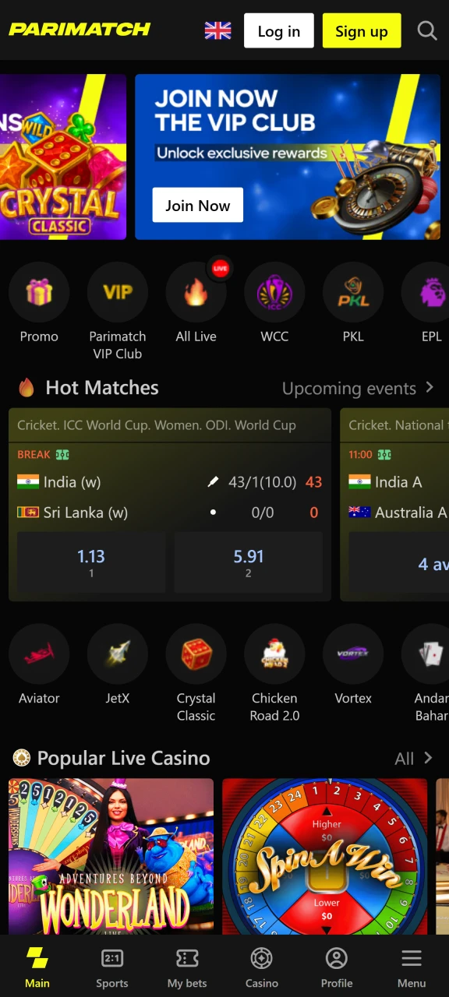Viewport: 449px width, 997px height.
Task: Launch the JetX game icon
Action: (118, 654)
